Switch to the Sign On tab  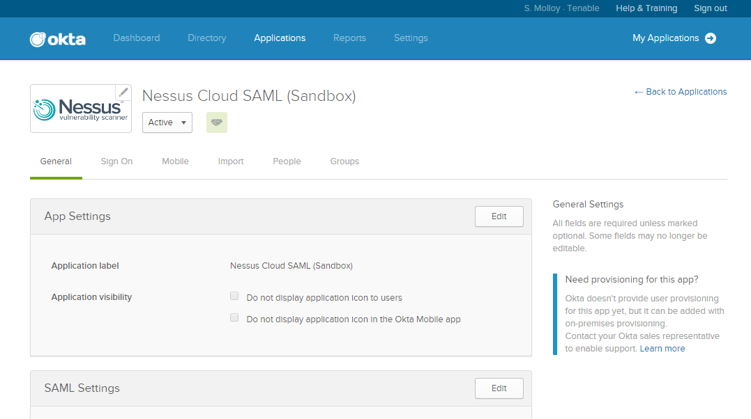[117, 161]
